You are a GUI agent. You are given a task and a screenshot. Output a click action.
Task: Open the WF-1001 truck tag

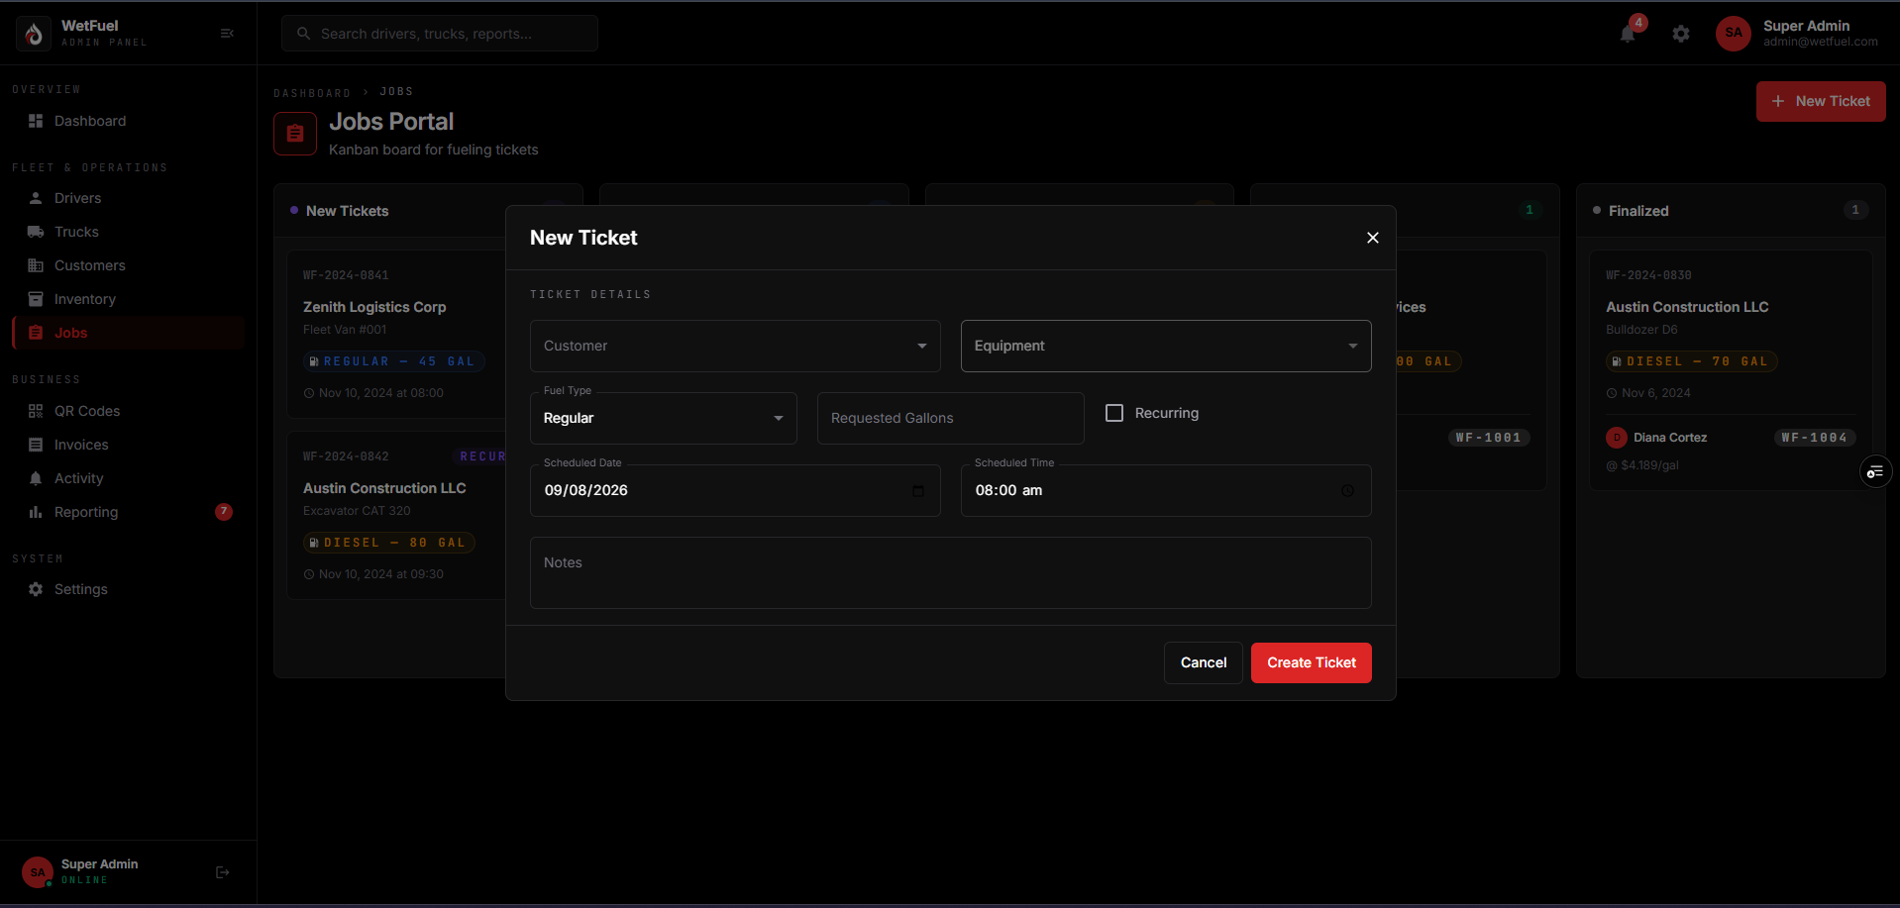tap(1488, 438)
